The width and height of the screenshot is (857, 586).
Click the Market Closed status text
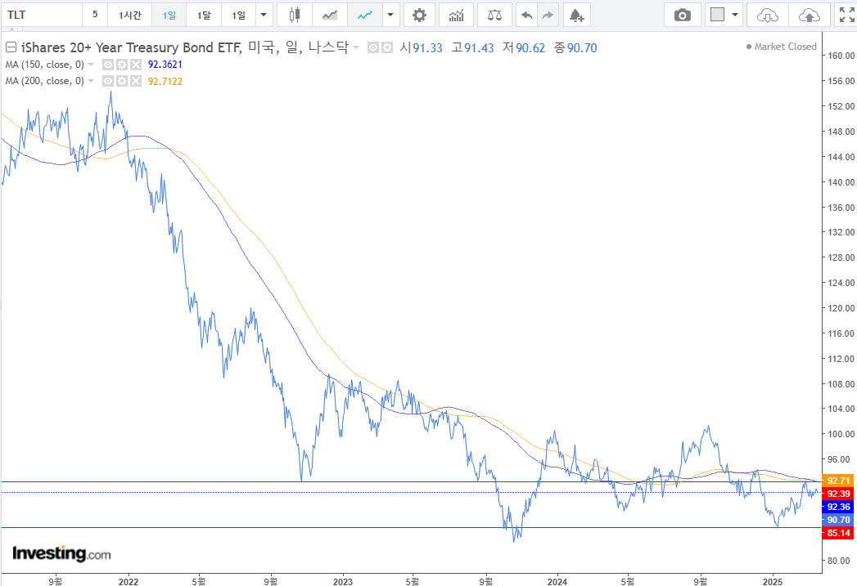tap(786, 47)
